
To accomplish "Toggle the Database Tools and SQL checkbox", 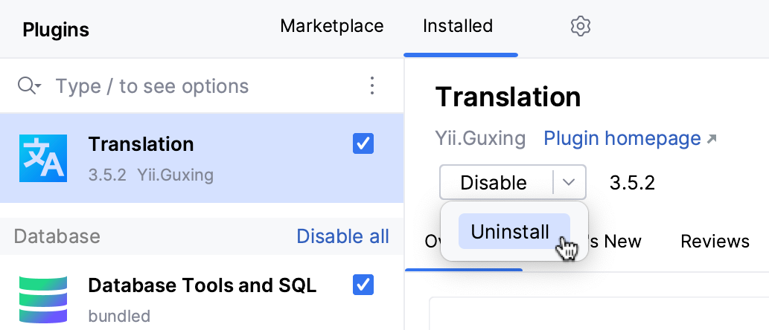I will [x=363, y=285].
